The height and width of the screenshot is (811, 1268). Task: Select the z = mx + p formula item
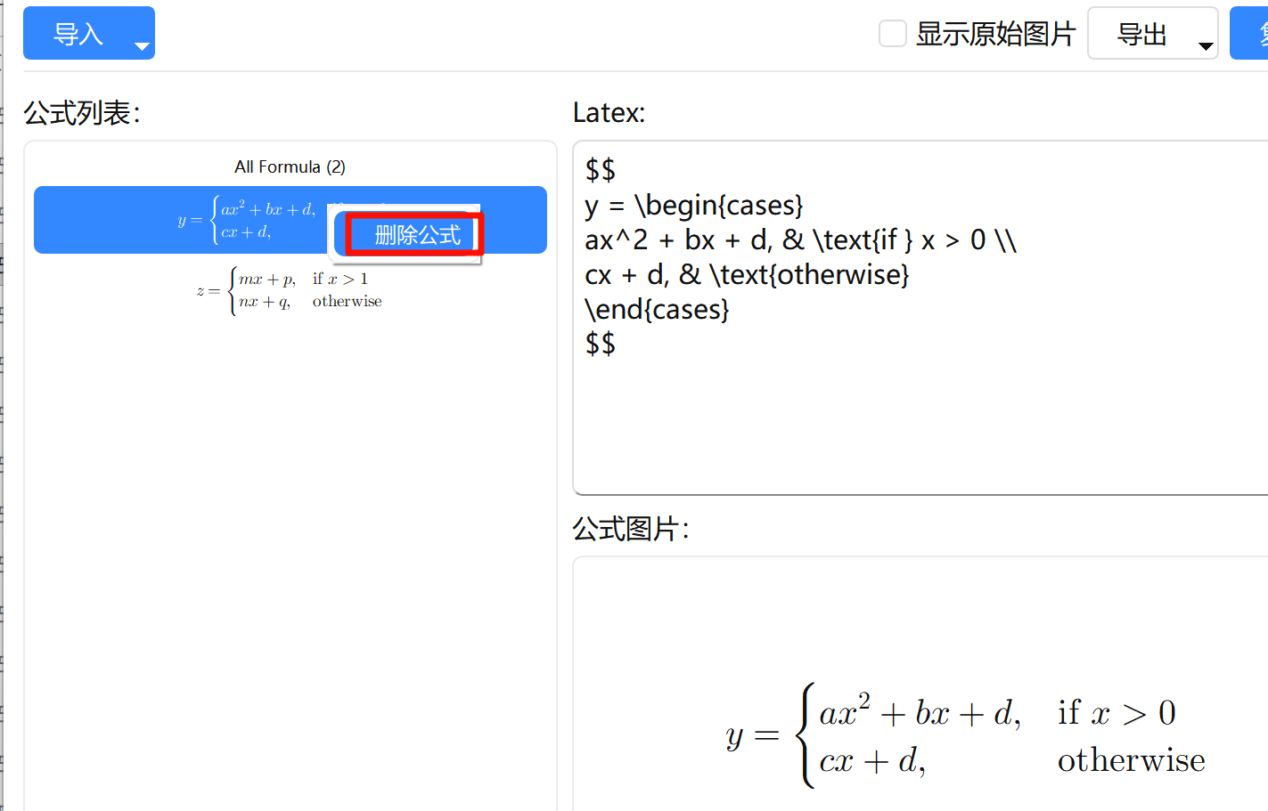point(290,290)
